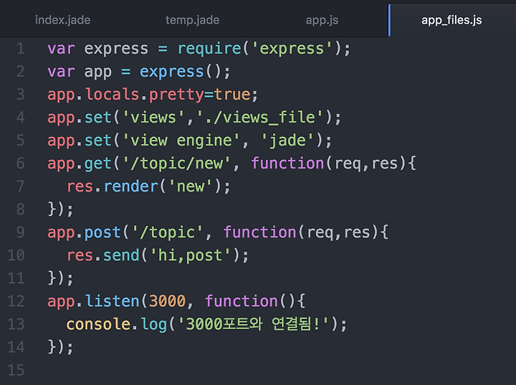Click the './views_file' string
Image resolution: width=516 pixels, height=385 pixels.
[x=259, y=118]
